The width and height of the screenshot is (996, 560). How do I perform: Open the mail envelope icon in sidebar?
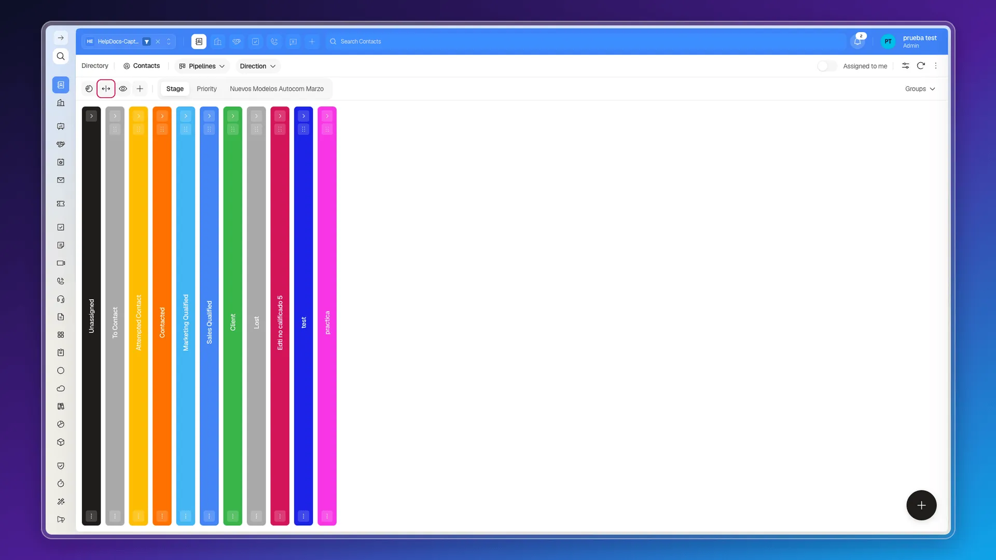[61, 180]
